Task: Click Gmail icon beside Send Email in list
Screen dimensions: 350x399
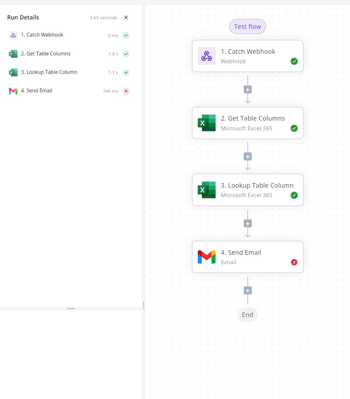Action: (x=13, y=91)
